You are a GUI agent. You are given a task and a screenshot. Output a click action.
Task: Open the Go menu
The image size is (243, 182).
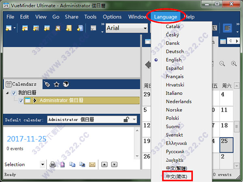56,17
